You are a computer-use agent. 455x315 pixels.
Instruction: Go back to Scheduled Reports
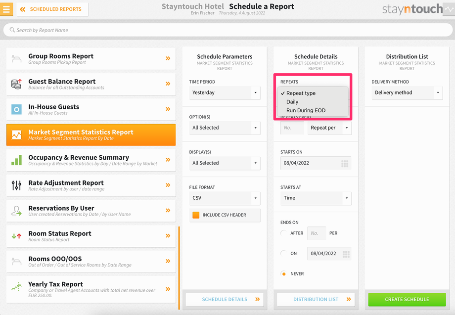pyautogui.click(x=52, y=9)
